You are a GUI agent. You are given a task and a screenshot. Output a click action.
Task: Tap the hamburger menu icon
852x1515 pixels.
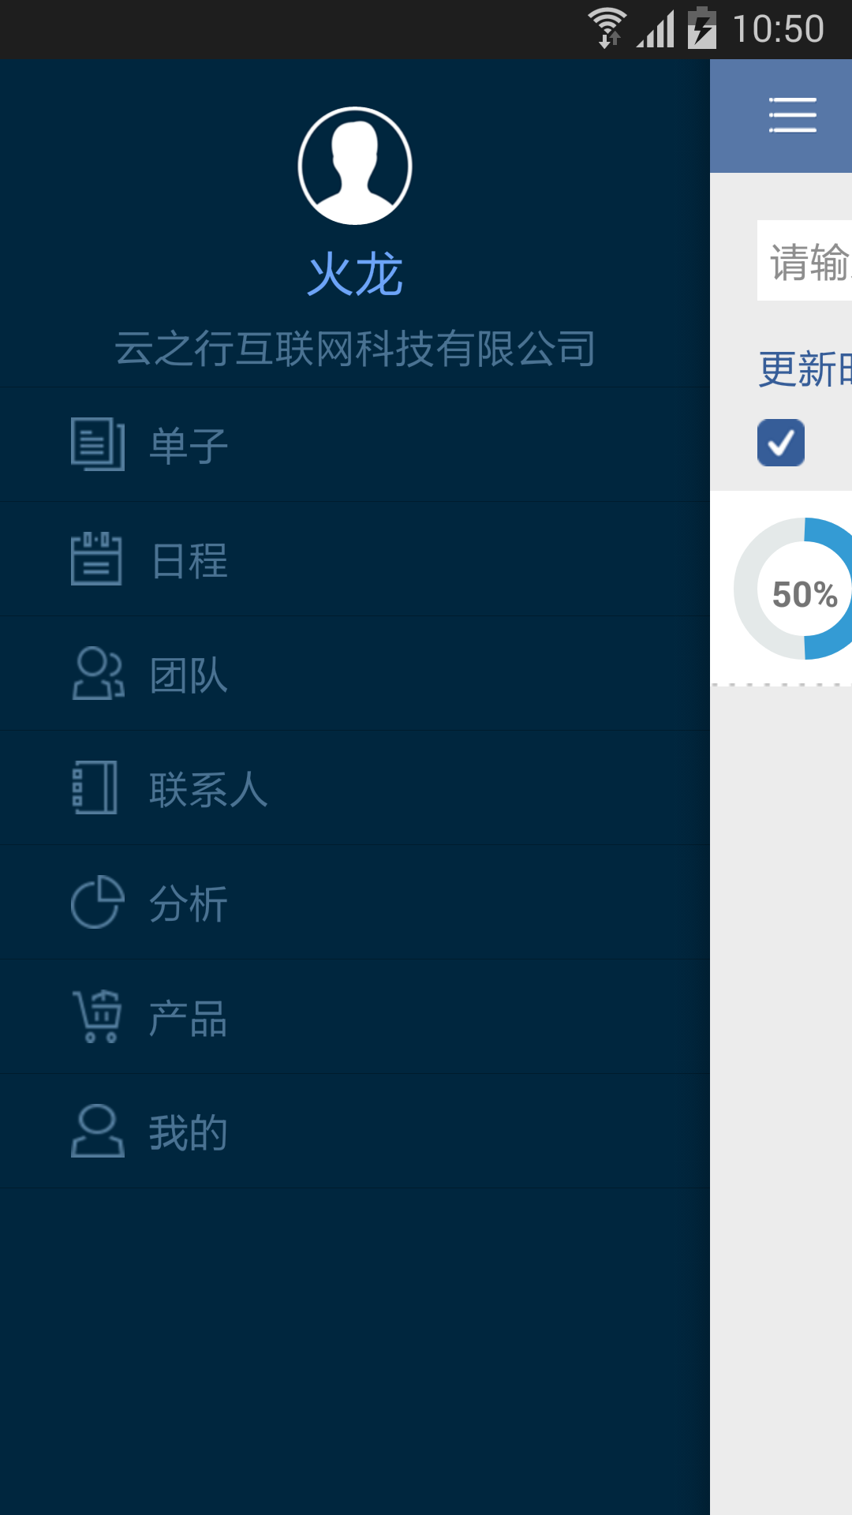click(792, 115)
